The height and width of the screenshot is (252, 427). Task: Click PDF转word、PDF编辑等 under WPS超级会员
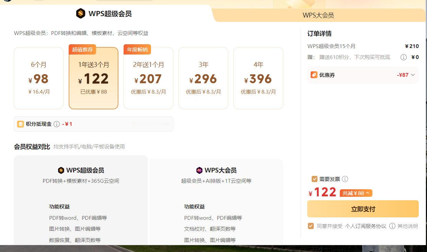[x=78, y=218]
